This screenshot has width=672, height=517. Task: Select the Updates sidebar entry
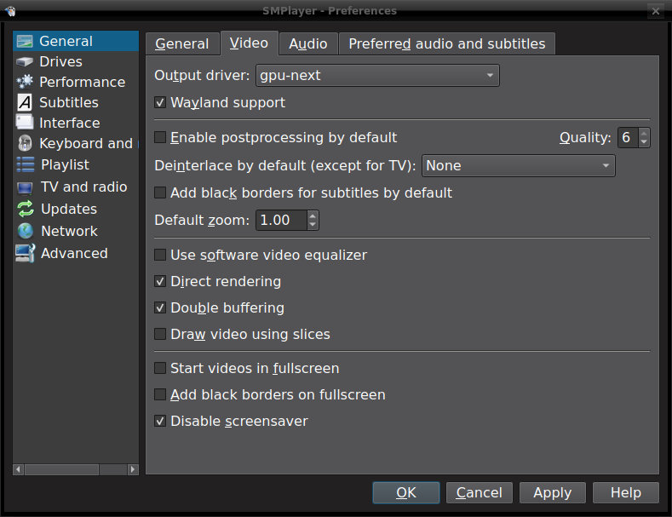coord(76,210)
